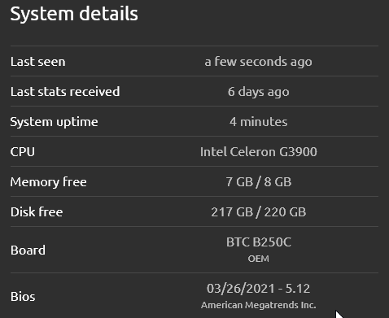Click the '217 GB / 220 GB' value
The height and width of the screenshot is (318, 389).
[258, 212]
